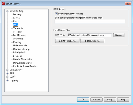Collapse the Server Settings tree node
133x105 pixels.
[7, 11]
